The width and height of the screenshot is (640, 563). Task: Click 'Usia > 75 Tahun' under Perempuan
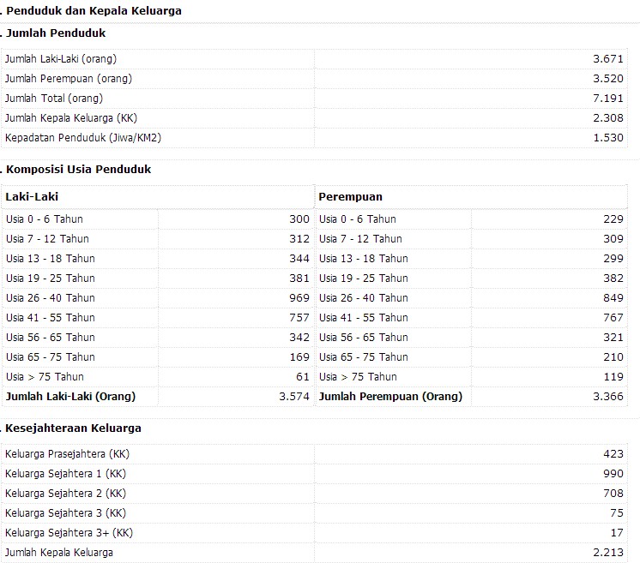358,377
